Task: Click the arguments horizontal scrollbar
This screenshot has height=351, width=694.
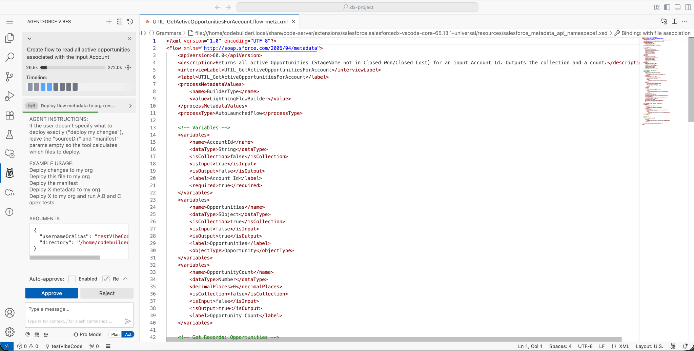Action: tap(65, 257)
